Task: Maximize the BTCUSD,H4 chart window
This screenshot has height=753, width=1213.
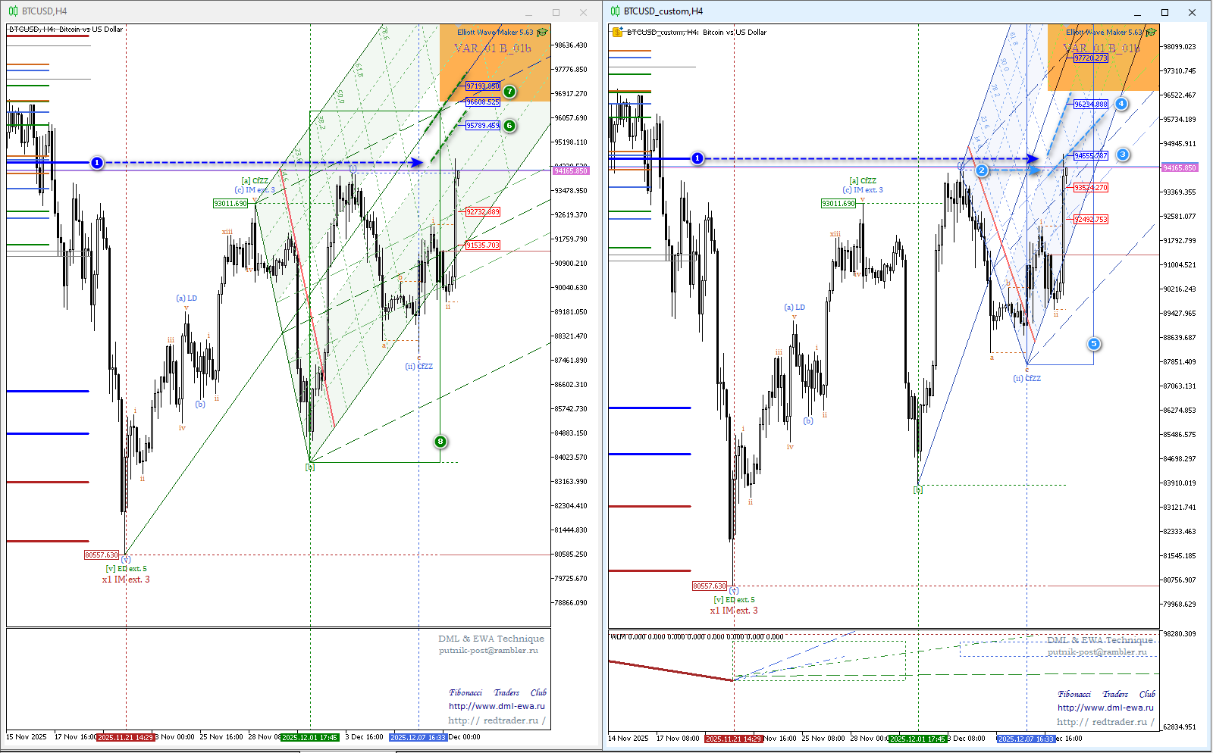Action: pos(556,12)
